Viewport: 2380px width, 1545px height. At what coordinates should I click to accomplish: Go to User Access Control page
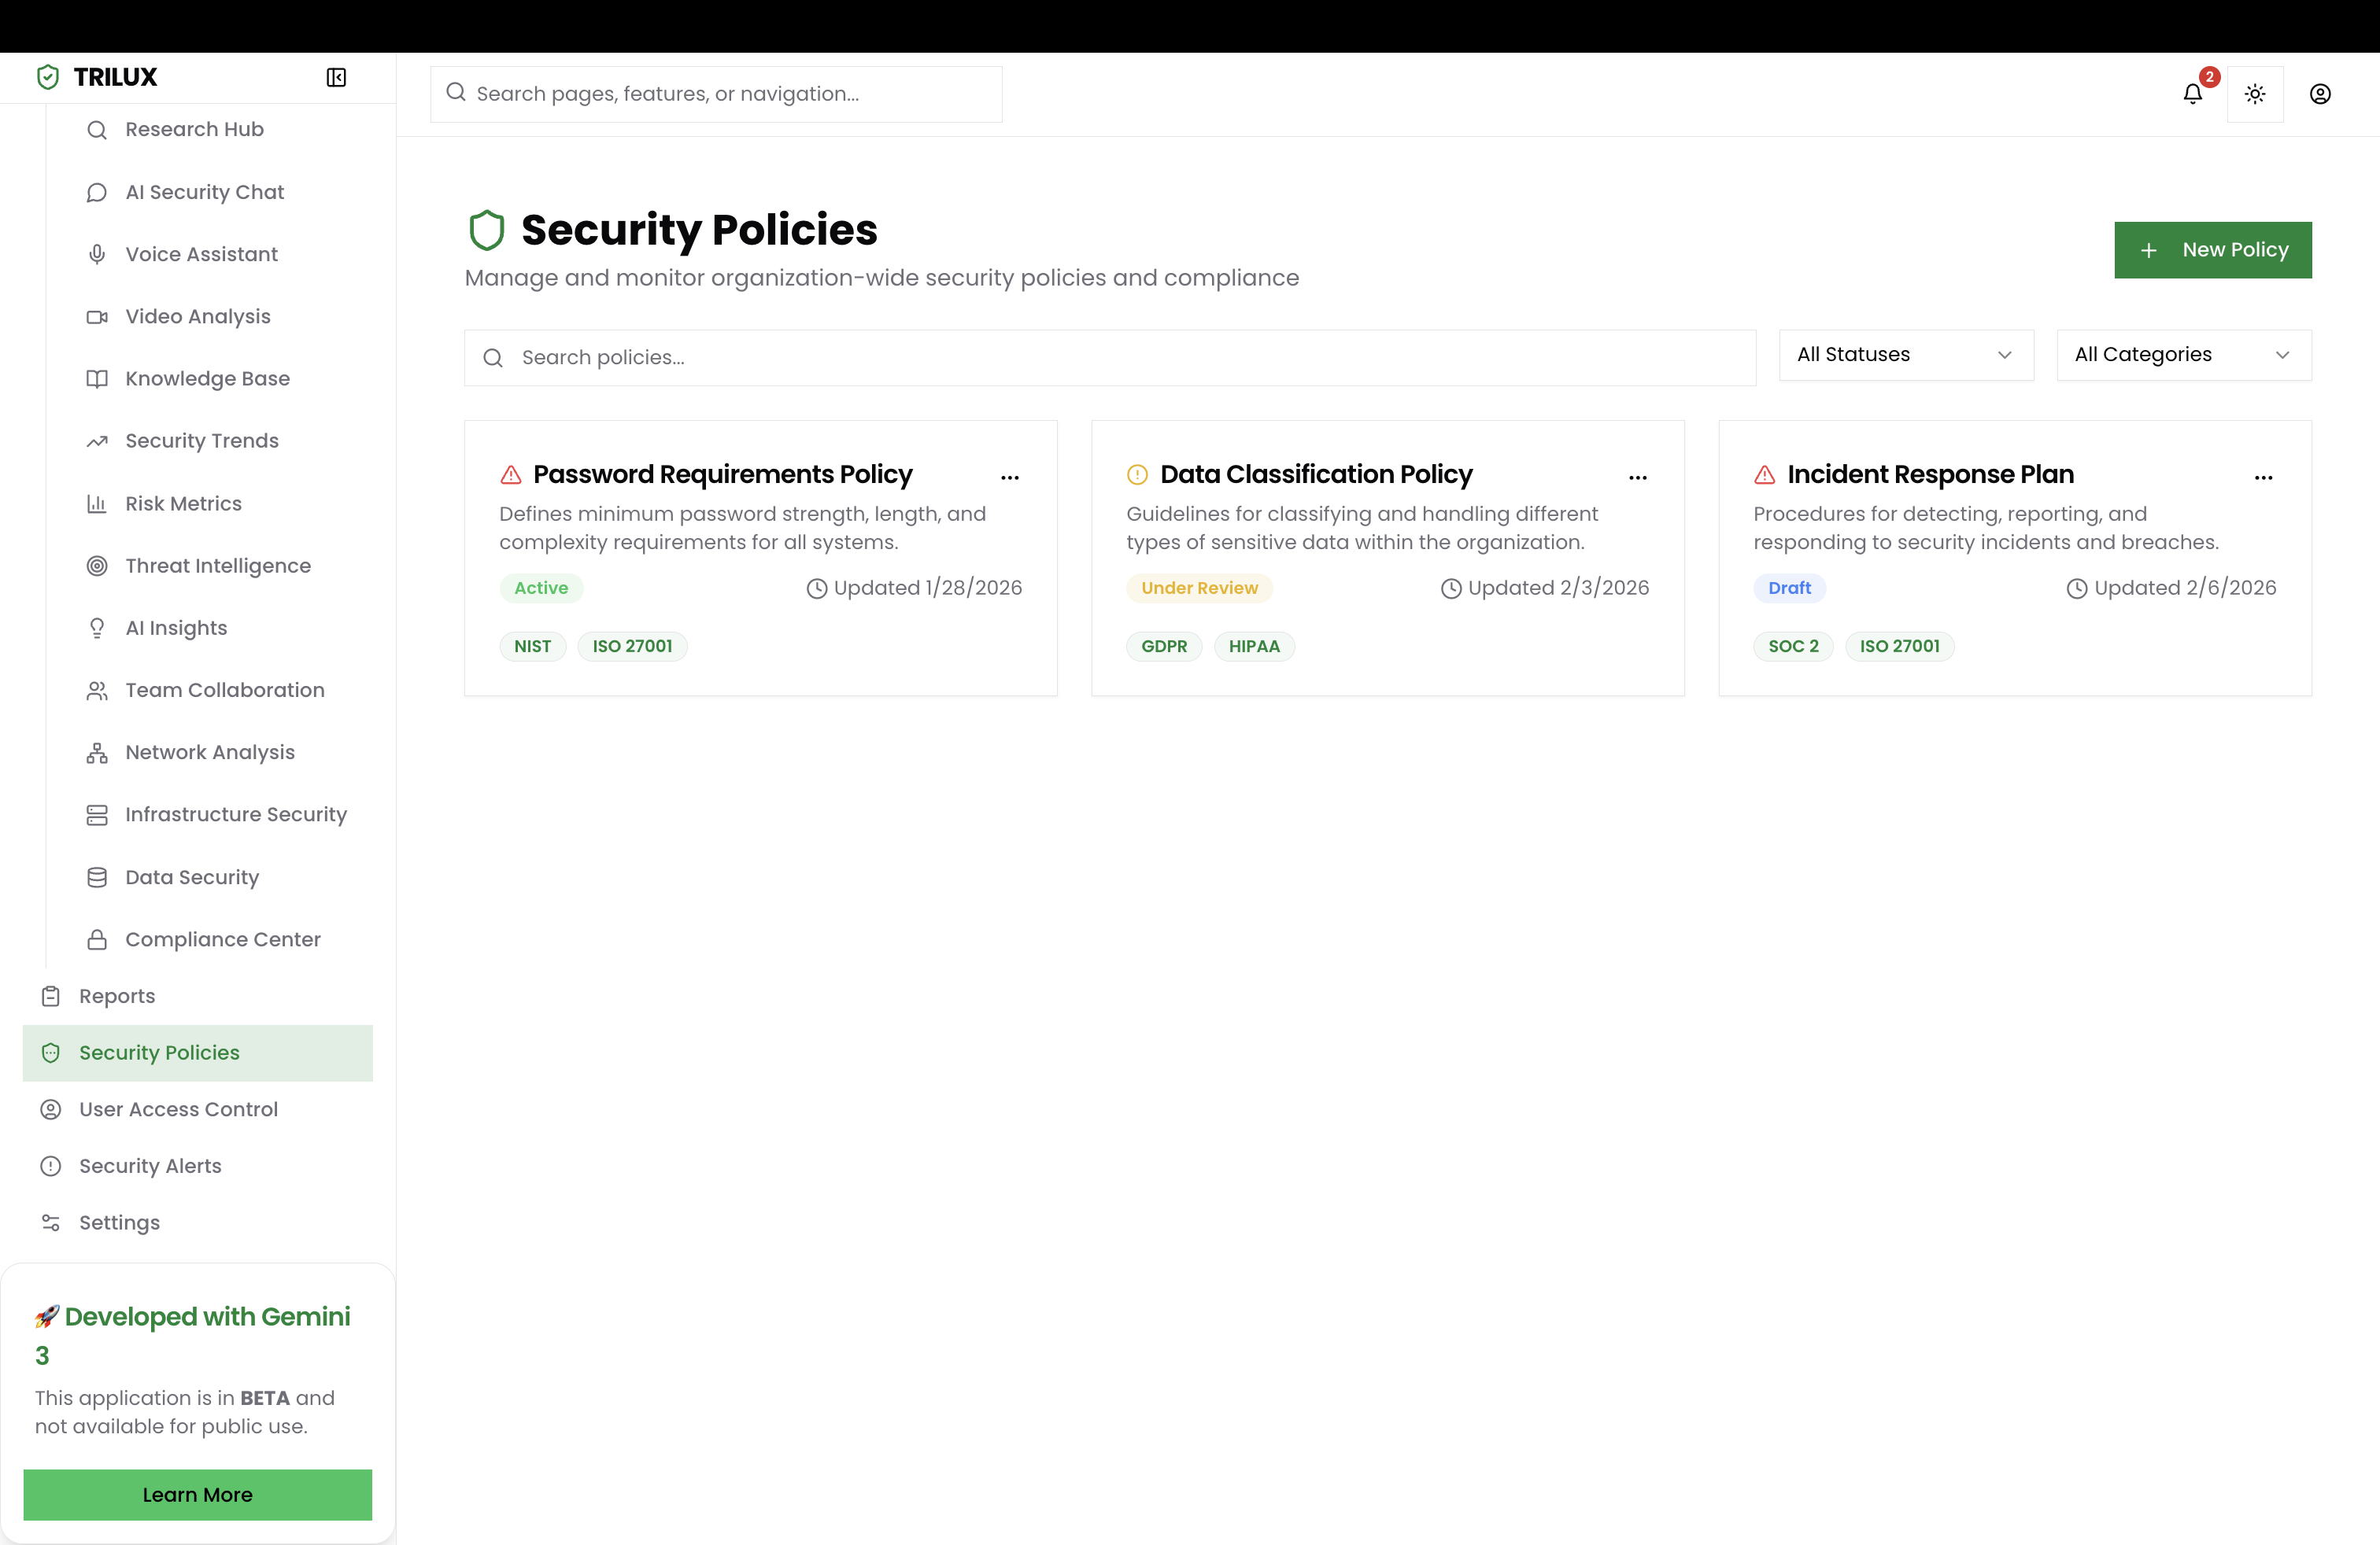click(178, 1109)
